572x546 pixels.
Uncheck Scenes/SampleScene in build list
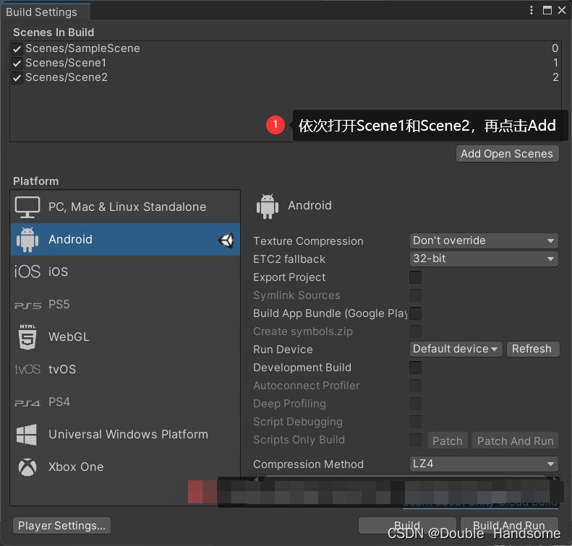[x=17, y=48]
